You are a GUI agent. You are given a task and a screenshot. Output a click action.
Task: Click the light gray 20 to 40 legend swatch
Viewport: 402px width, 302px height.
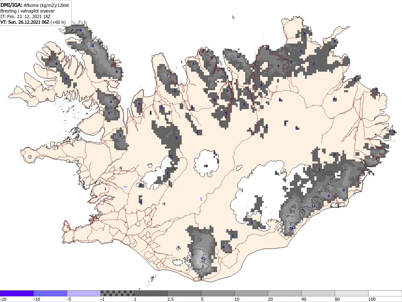click(x=285, y=293)
